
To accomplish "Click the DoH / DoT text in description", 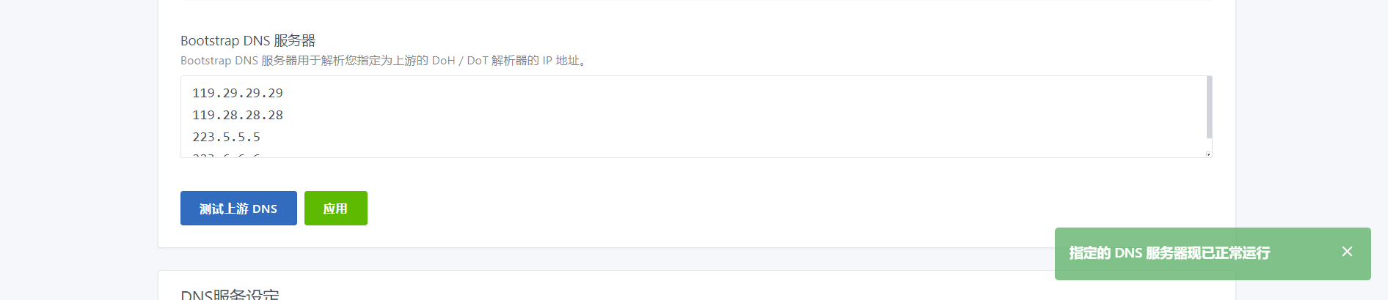I will (x=460, y=61).
